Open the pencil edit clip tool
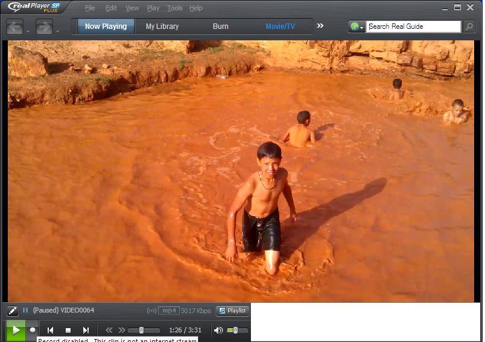 click(x=13, y=311)
